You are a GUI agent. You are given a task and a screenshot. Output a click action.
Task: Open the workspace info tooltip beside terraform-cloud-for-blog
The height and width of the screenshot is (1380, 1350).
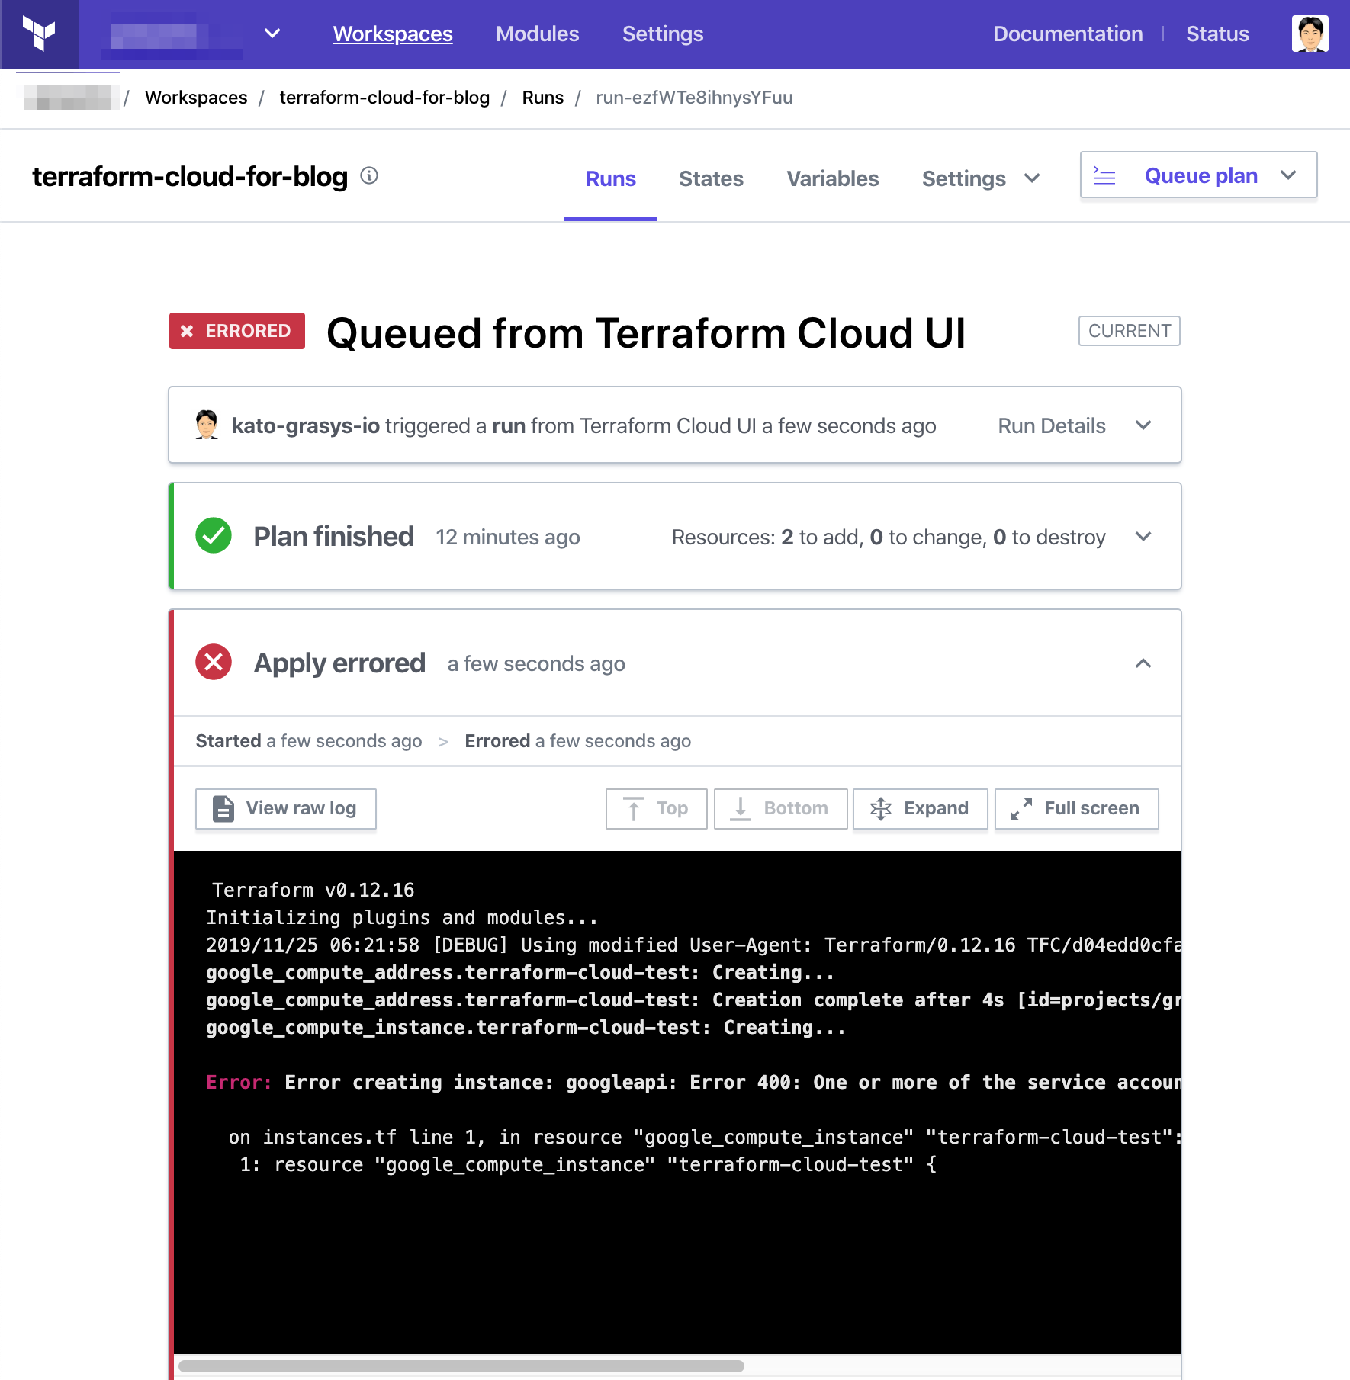tap(370, 176)
